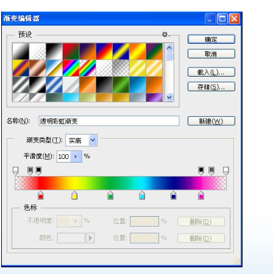Open the smoothness slider arrow
Screen dimensions: 273x274
pos(76,156)
